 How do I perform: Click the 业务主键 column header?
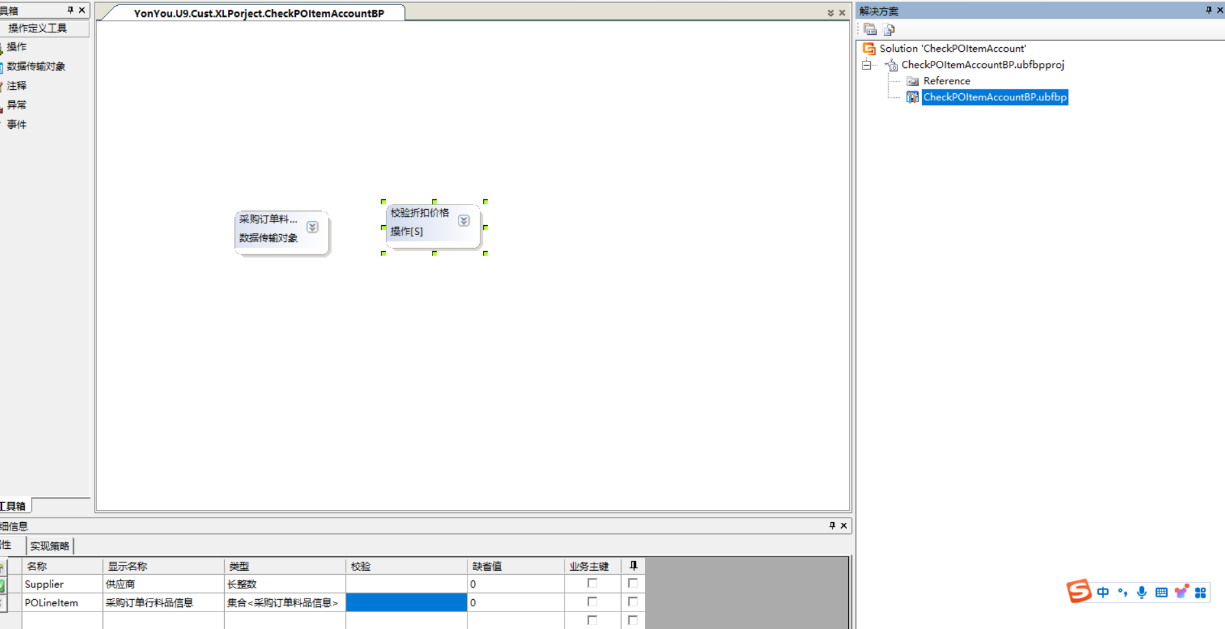click(592, 566)
